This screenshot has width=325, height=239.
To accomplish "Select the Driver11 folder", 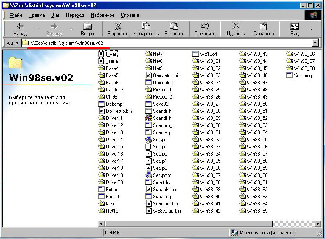I will point(110,118).
